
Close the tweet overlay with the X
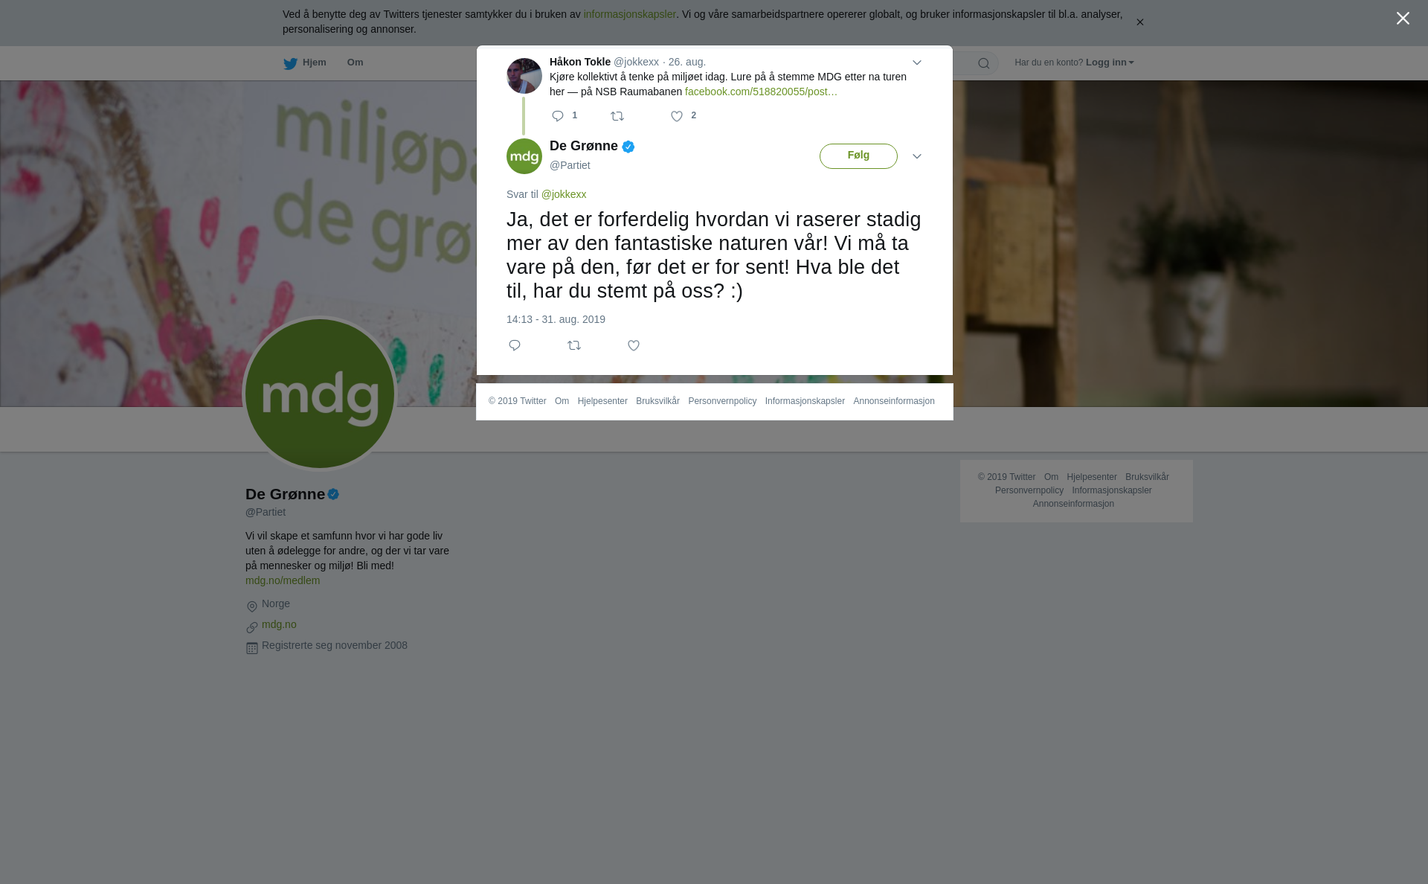pyautogui.click(x=1403, y=19)
